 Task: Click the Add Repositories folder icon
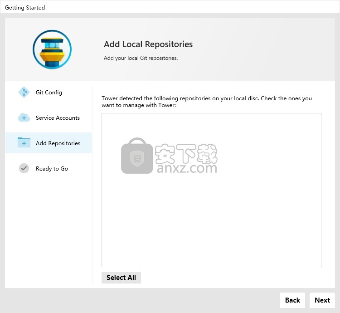coord(24,142)
